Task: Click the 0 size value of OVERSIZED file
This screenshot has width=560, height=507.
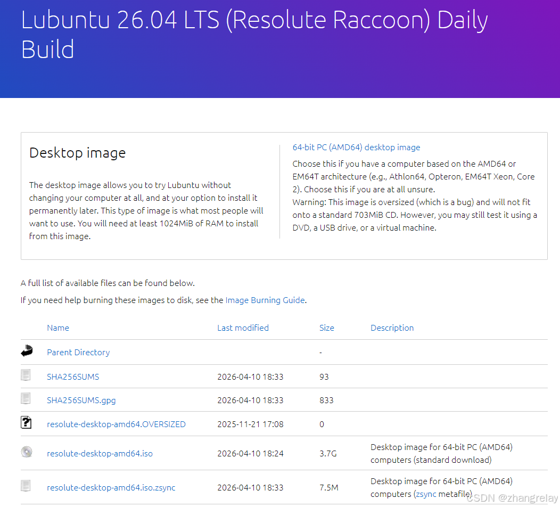Action: coord(322,424)
